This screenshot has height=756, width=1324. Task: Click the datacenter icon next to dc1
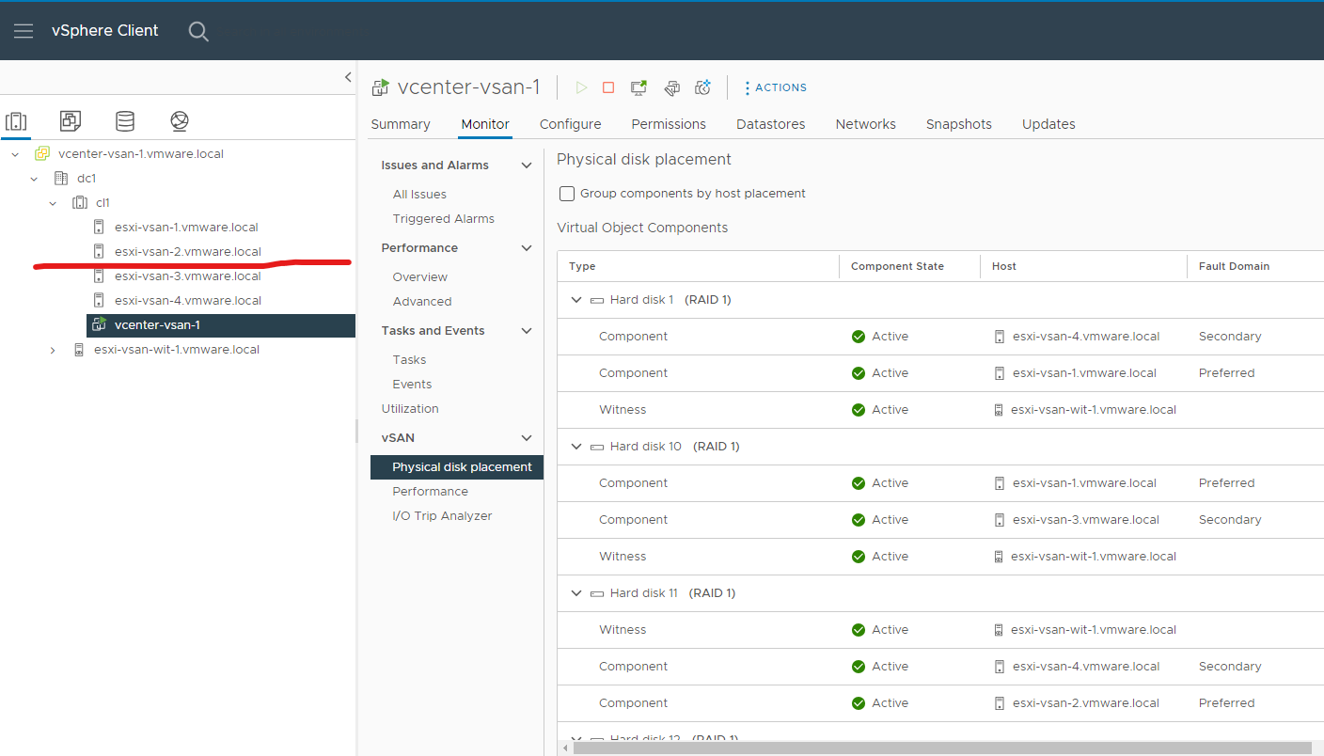point(61,179)
